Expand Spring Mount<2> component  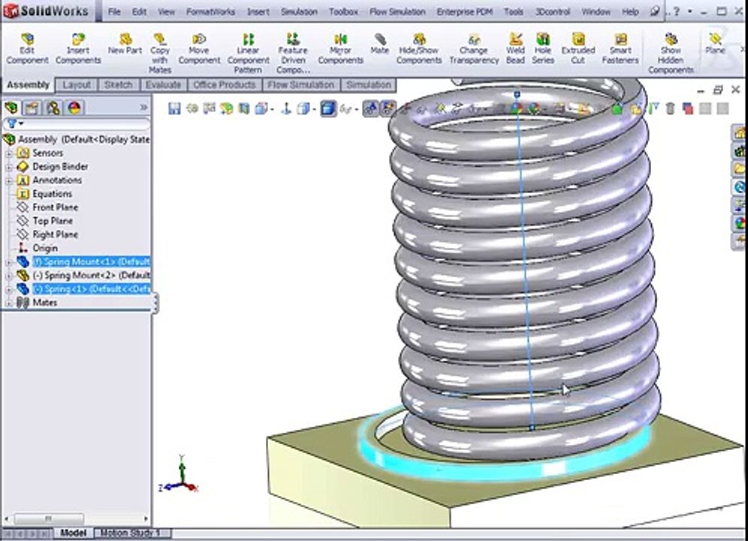[9, 276]
